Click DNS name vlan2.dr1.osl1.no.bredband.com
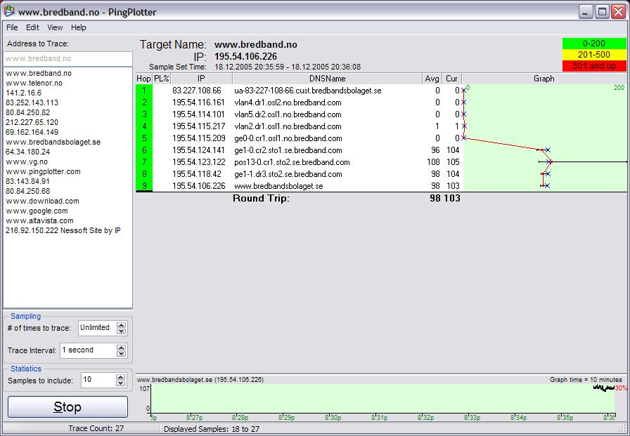Viewport: 630px width, 436px height. [x=288, y=126]
